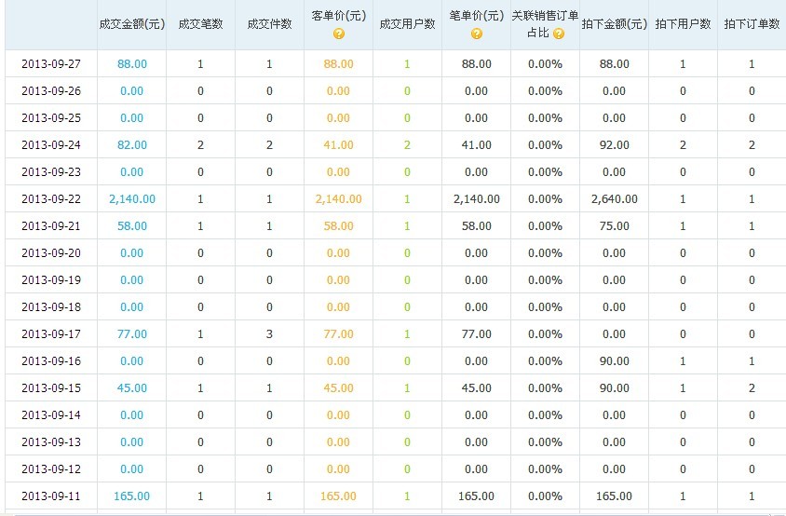Select the date cell 2013-09-14
The height and width of the screenshot is (516, 786).
[x=51, y=415]
